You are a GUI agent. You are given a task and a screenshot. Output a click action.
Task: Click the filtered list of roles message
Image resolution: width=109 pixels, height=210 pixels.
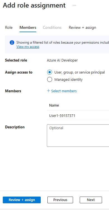tap(63, 43)
